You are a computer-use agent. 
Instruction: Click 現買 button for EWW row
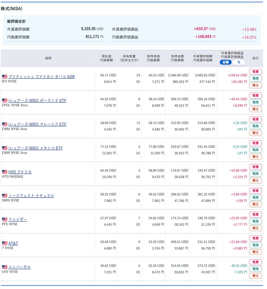click(255, 143)
